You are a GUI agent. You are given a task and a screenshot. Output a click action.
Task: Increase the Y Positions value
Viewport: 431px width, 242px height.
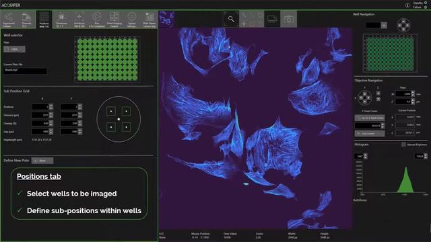[x=79, y=106]
